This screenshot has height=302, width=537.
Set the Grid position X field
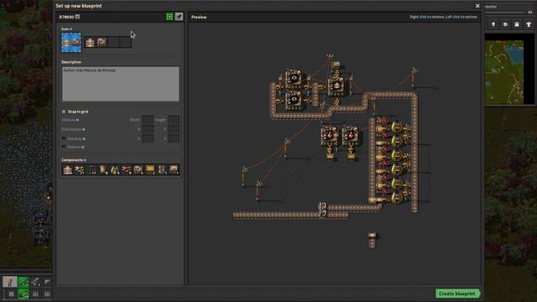click(148, 129)
